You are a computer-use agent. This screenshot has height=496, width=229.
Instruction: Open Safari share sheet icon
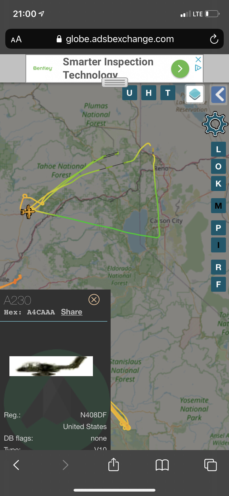click(x=114, y=464)
